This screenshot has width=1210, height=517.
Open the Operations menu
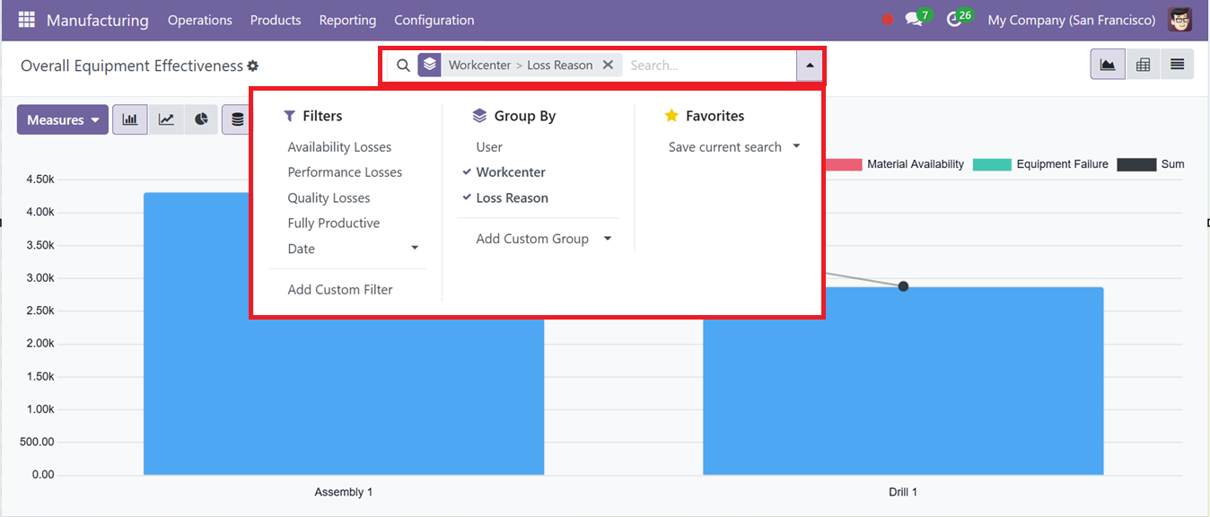pos(199,20)
